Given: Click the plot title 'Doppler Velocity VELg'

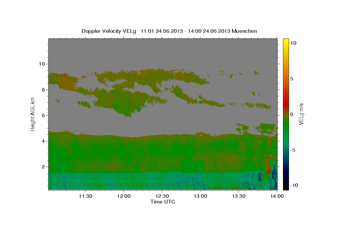Looking at the screenshot, I should tap(109, 31).
